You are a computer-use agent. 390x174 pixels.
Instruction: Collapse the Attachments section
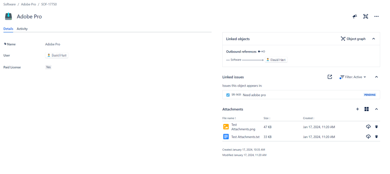pos(376,109)
